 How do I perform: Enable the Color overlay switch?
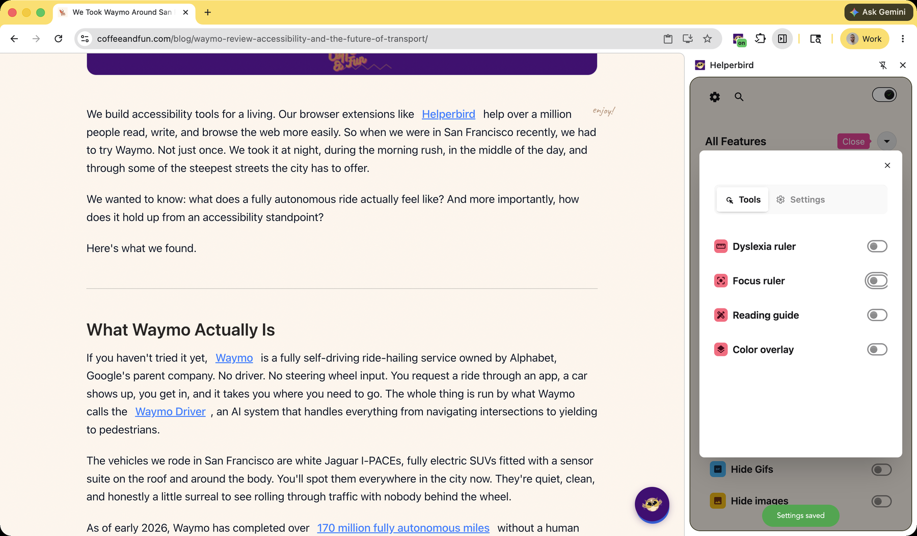877,350
